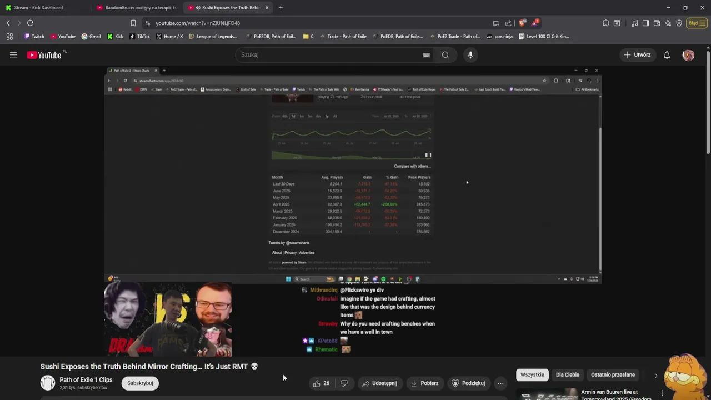Open the Brave VPN shield icon
The height and width of the screenshot is (400, 711).
click(679, 23)
